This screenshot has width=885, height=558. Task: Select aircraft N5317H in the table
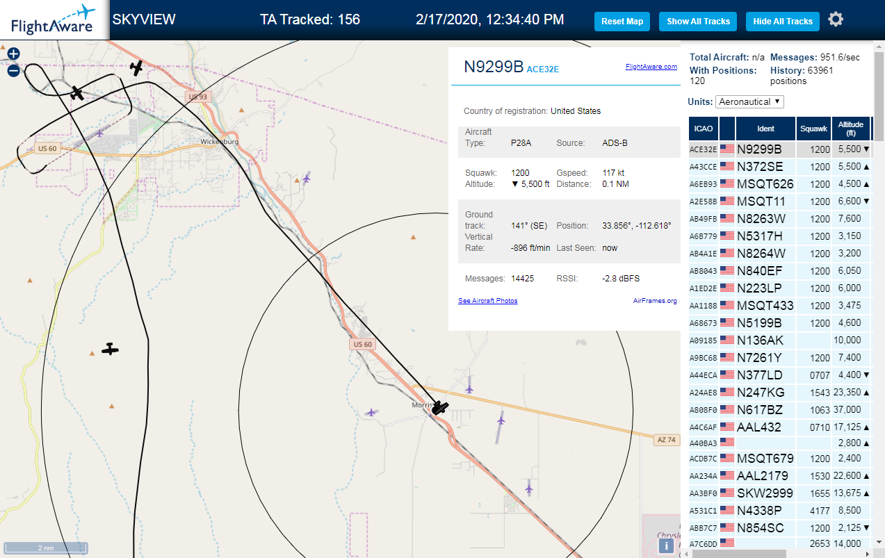click(779, 236)
